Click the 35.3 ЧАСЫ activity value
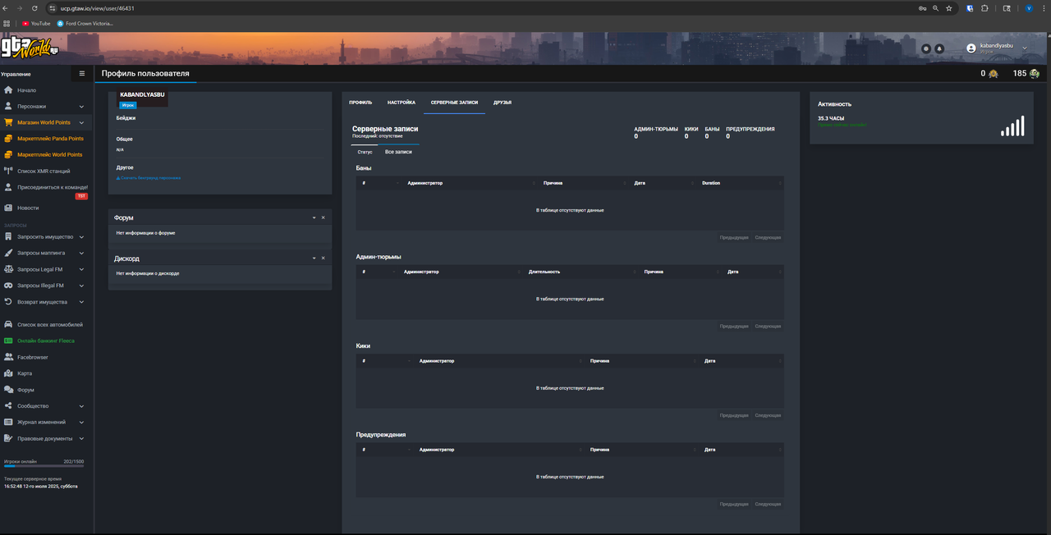The width and height of the screenshot is (1051, 535). [831, 118]
